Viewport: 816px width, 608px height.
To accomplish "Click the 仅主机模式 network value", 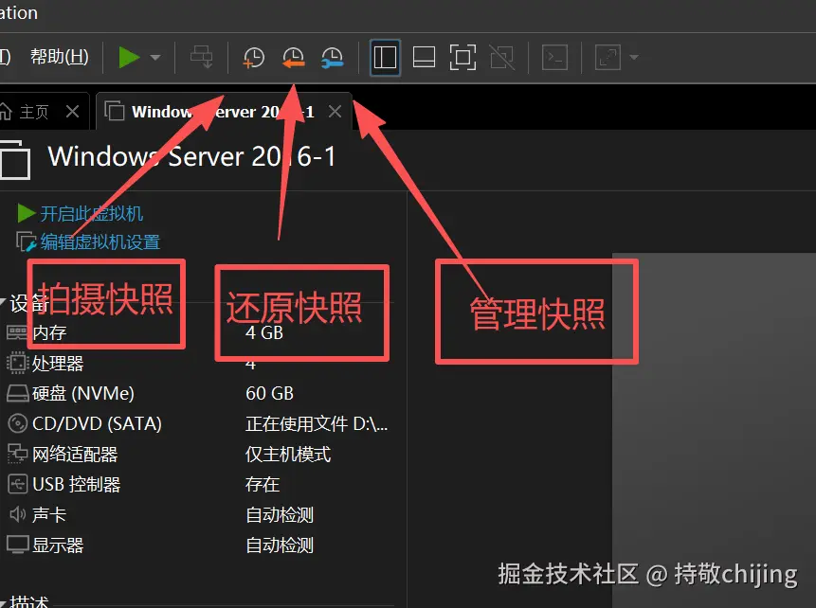I will pos(288,454).
